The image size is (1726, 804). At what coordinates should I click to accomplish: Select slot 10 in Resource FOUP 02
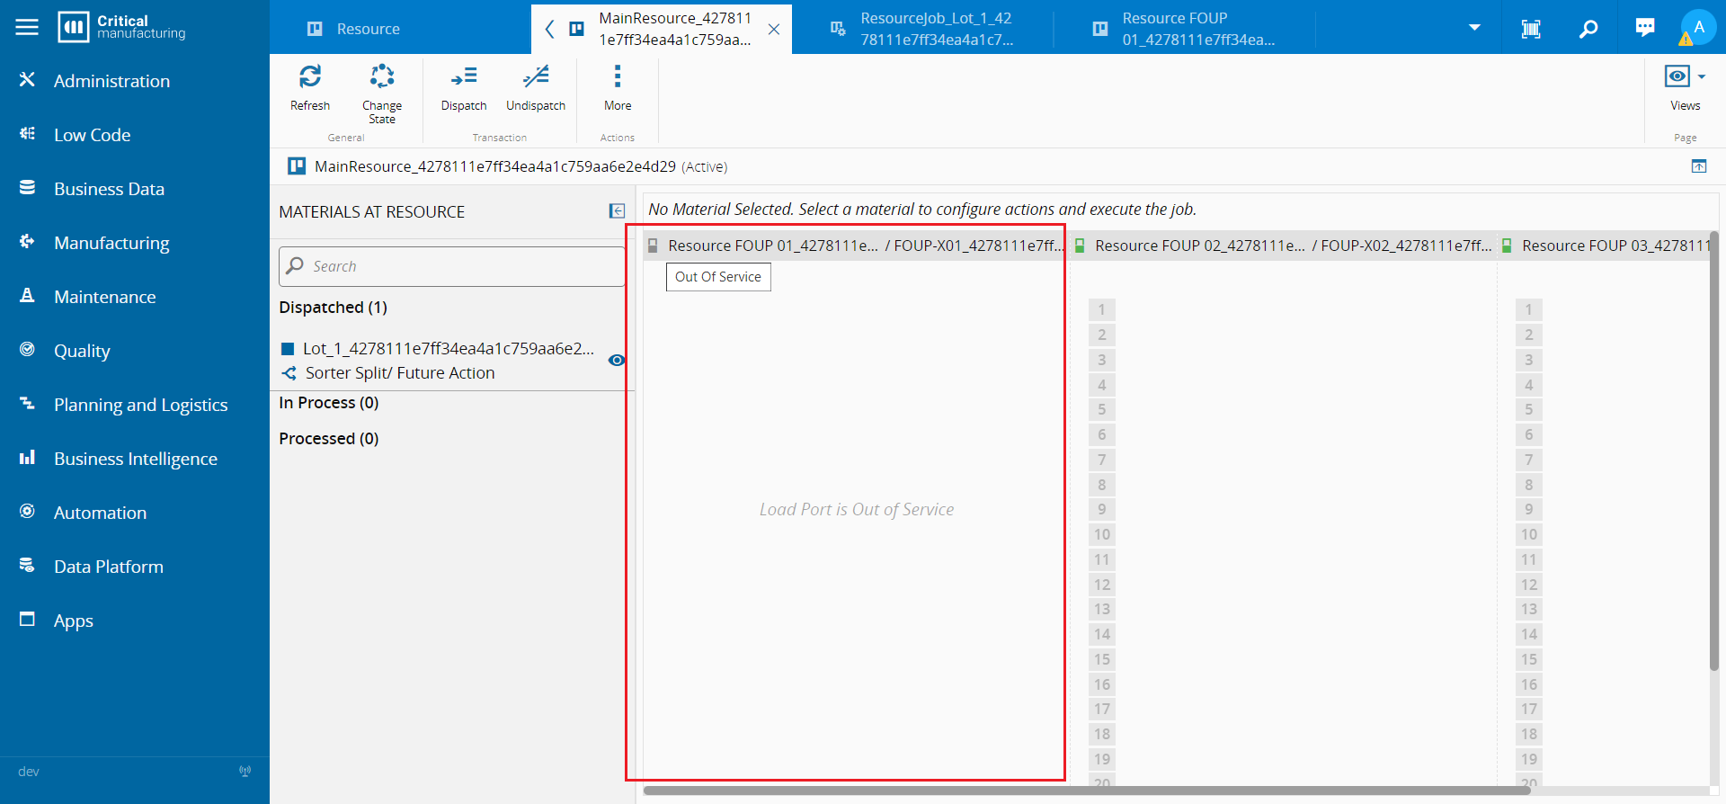pyautogui.click(x=1102, y=535)
